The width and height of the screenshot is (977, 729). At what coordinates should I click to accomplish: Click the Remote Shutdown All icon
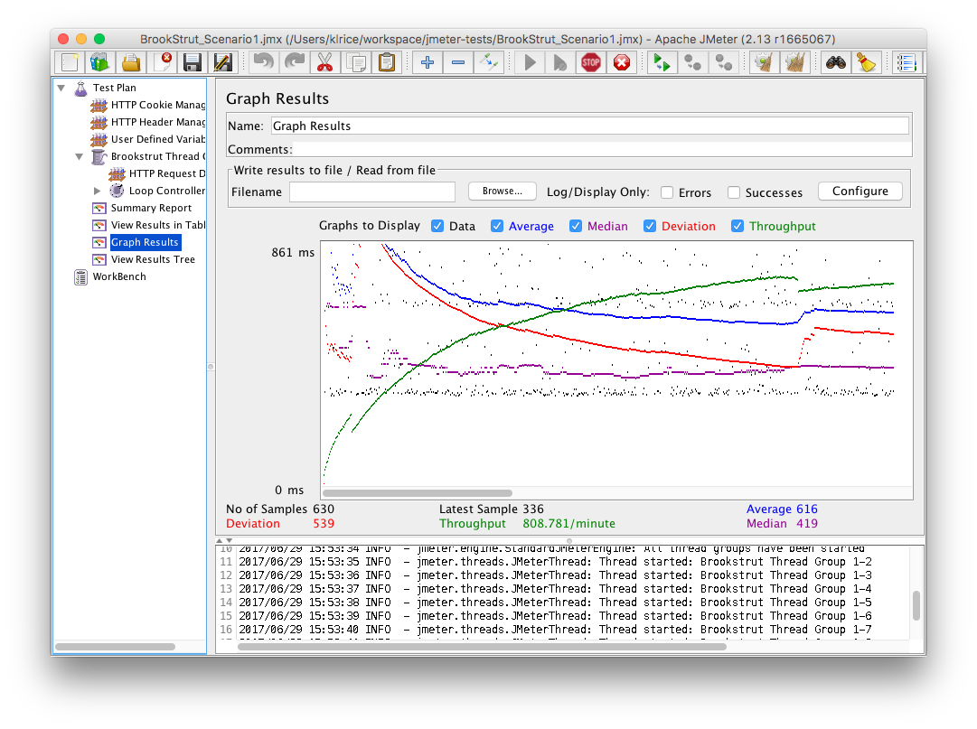click(723, 62)
